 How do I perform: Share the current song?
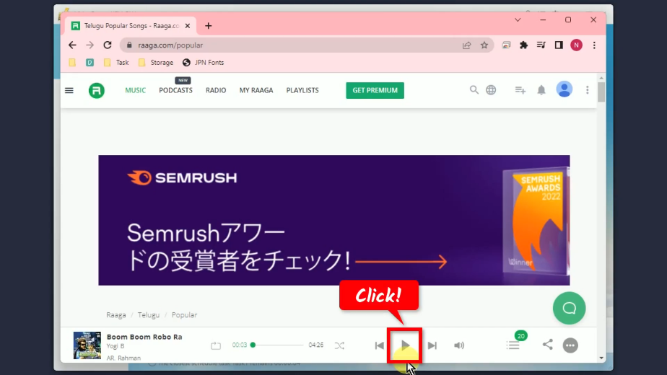click(x=547, y=345)
